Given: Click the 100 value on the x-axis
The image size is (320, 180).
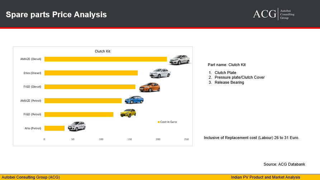Looking at the screenshot, I should (x=101, y=139).
